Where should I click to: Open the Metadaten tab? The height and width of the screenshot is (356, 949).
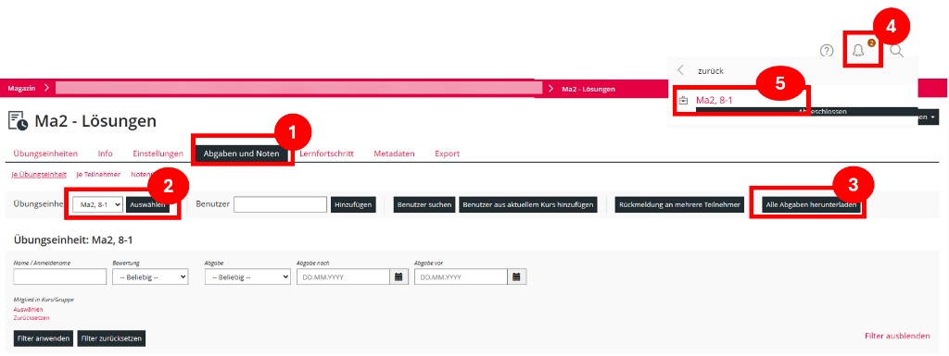click(x=394, y=153)
